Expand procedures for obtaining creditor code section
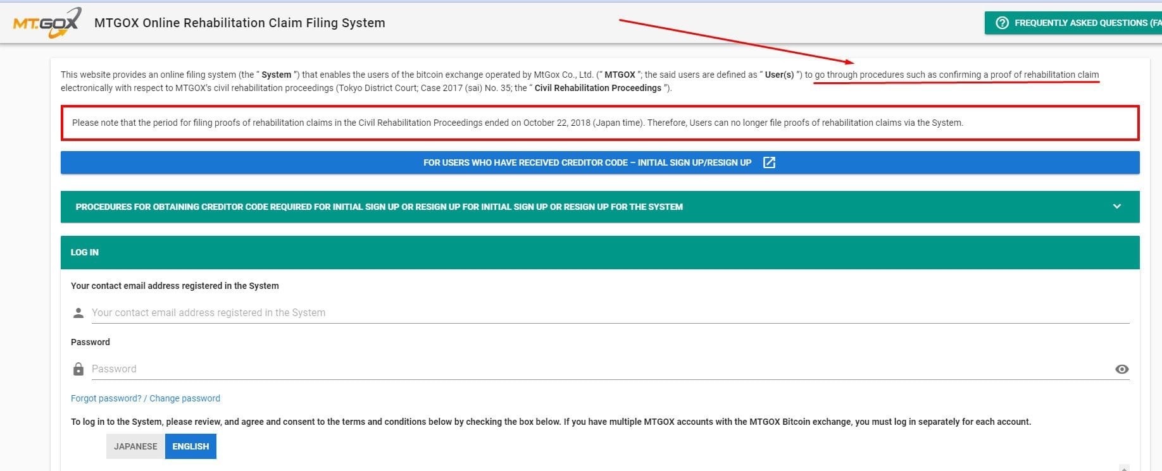 pos(600,207)
